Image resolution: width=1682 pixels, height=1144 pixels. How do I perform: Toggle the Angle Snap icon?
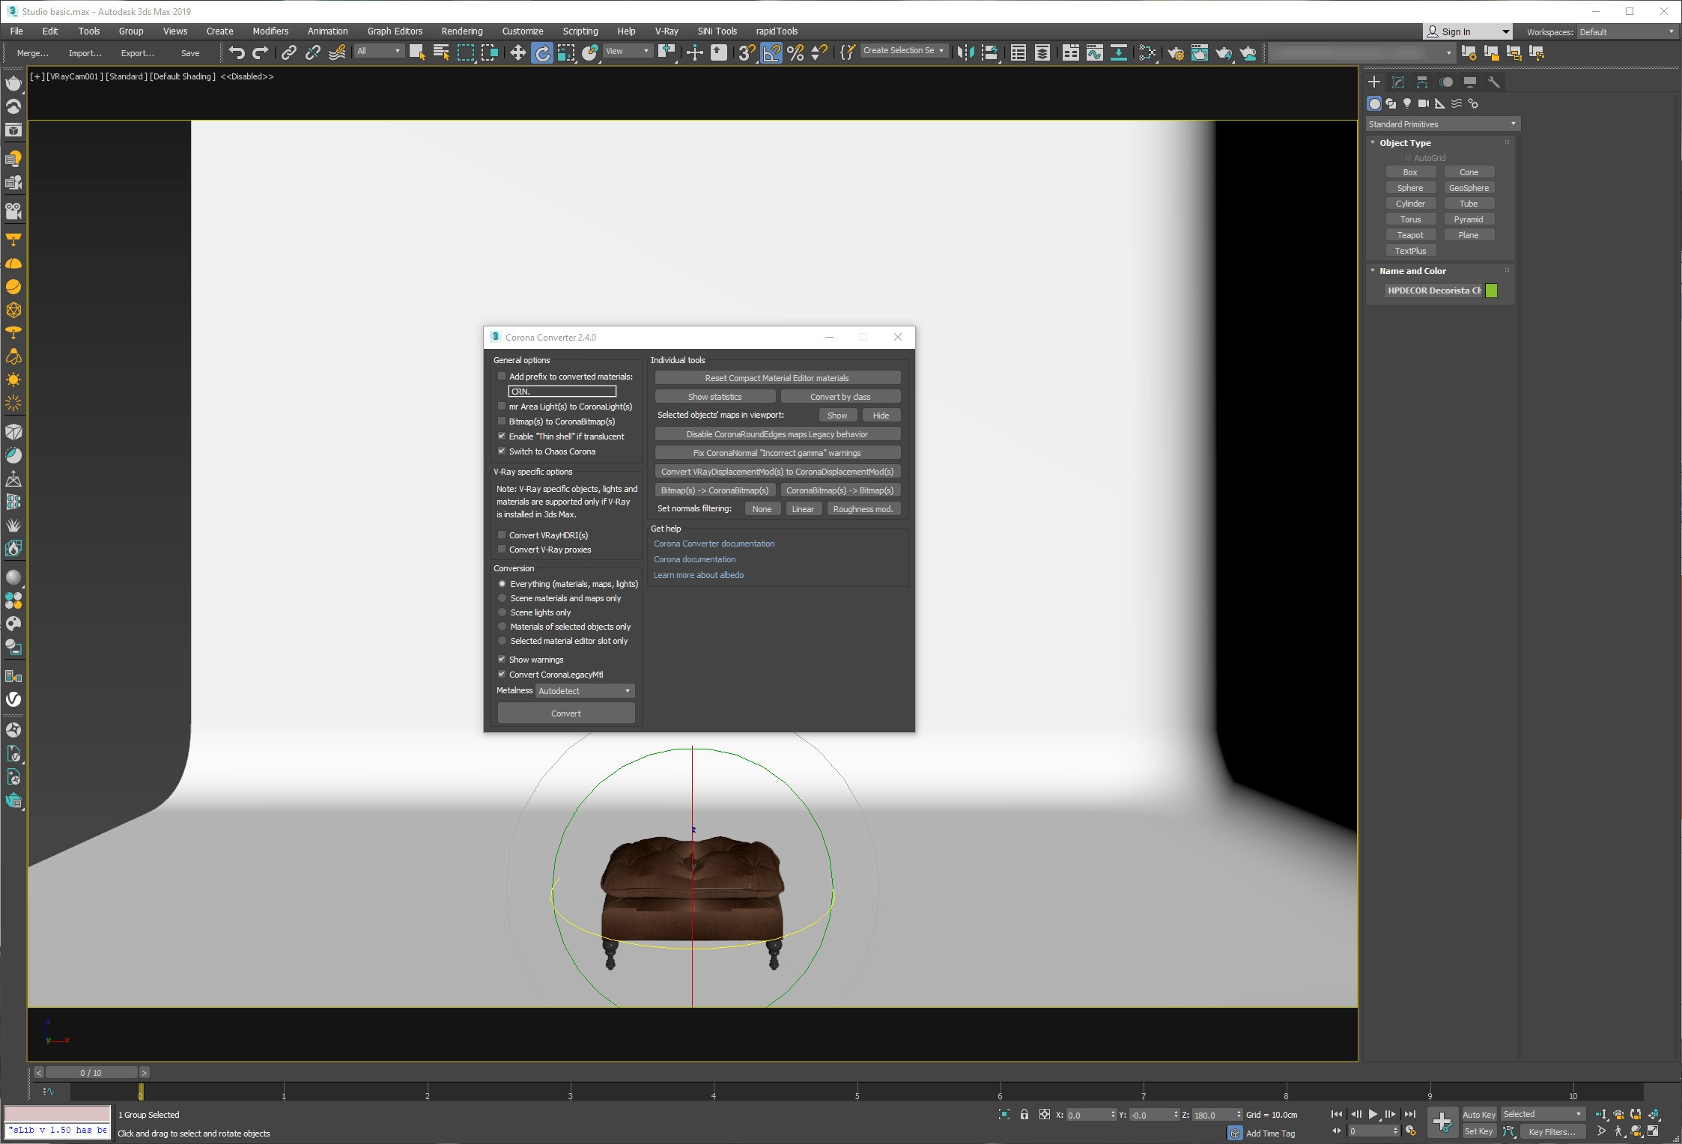(771, 52)
